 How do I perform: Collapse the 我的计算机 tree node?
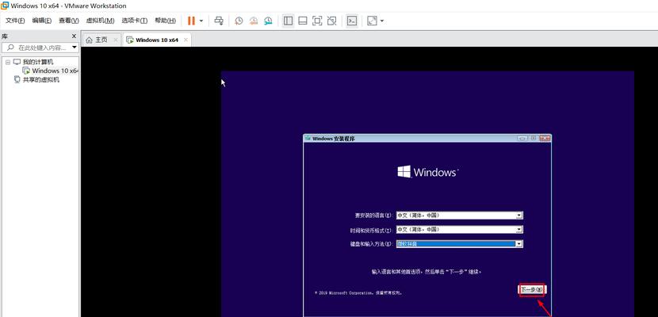click(8, 62)
